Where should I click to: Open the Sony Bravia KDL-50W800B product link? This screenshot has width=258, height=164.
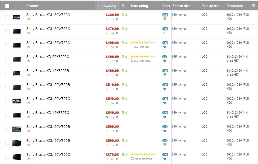click(48, 127)
